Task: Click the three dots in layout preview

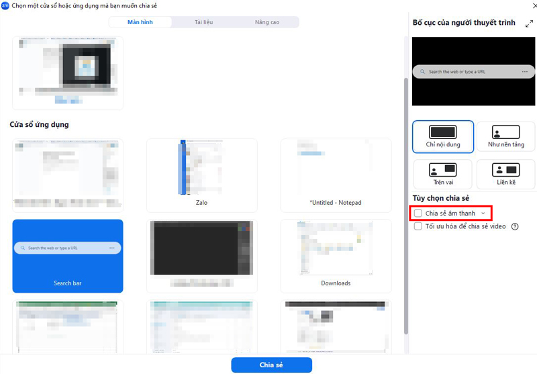Action: (525, 71)
